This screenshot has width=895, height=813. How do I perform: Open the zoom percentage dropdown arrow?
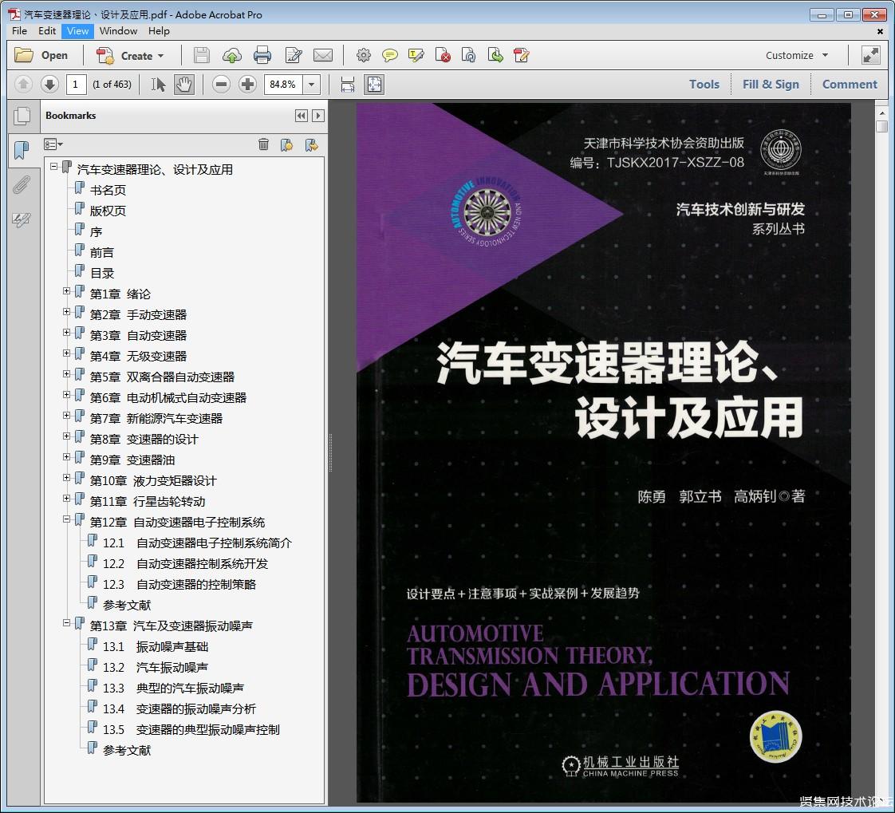pyautogui.click(x=312, y=84)
